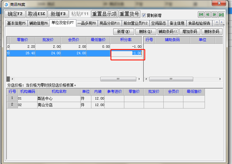Switch to the 基本信息F5 tab
This screenshot has height=164, width=232.
coord(17,23)
